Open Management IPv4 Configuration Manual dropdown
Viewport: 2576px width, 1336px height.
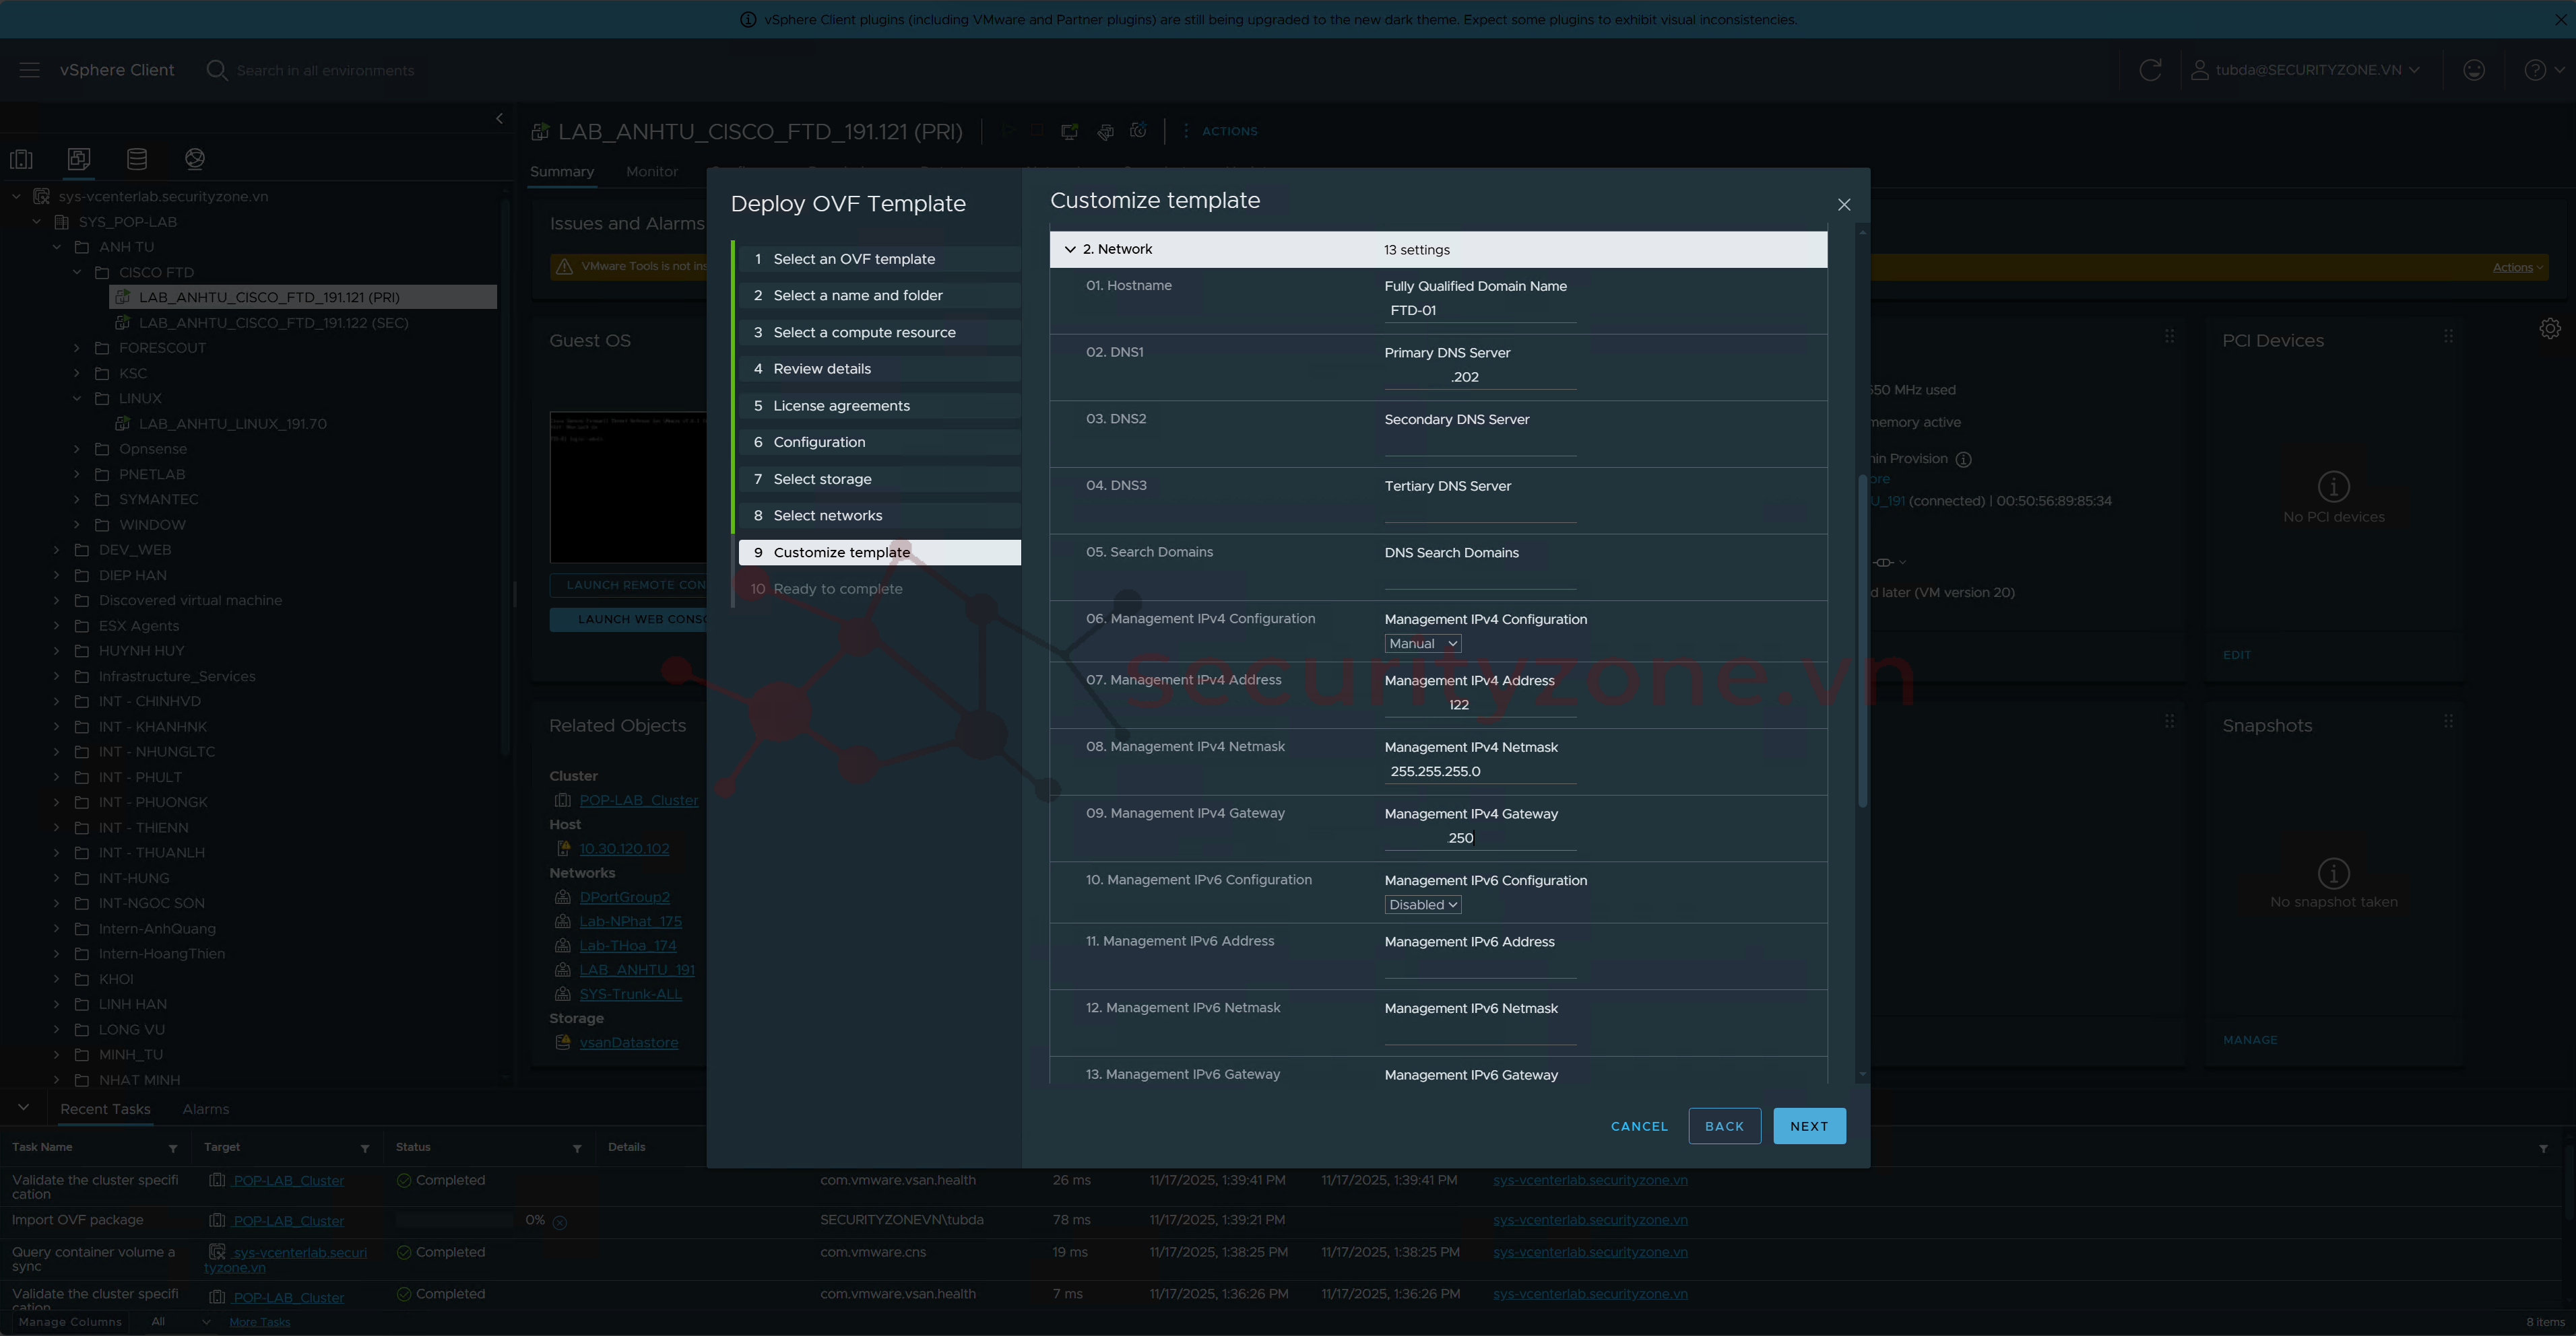(x=1422, y=643)
